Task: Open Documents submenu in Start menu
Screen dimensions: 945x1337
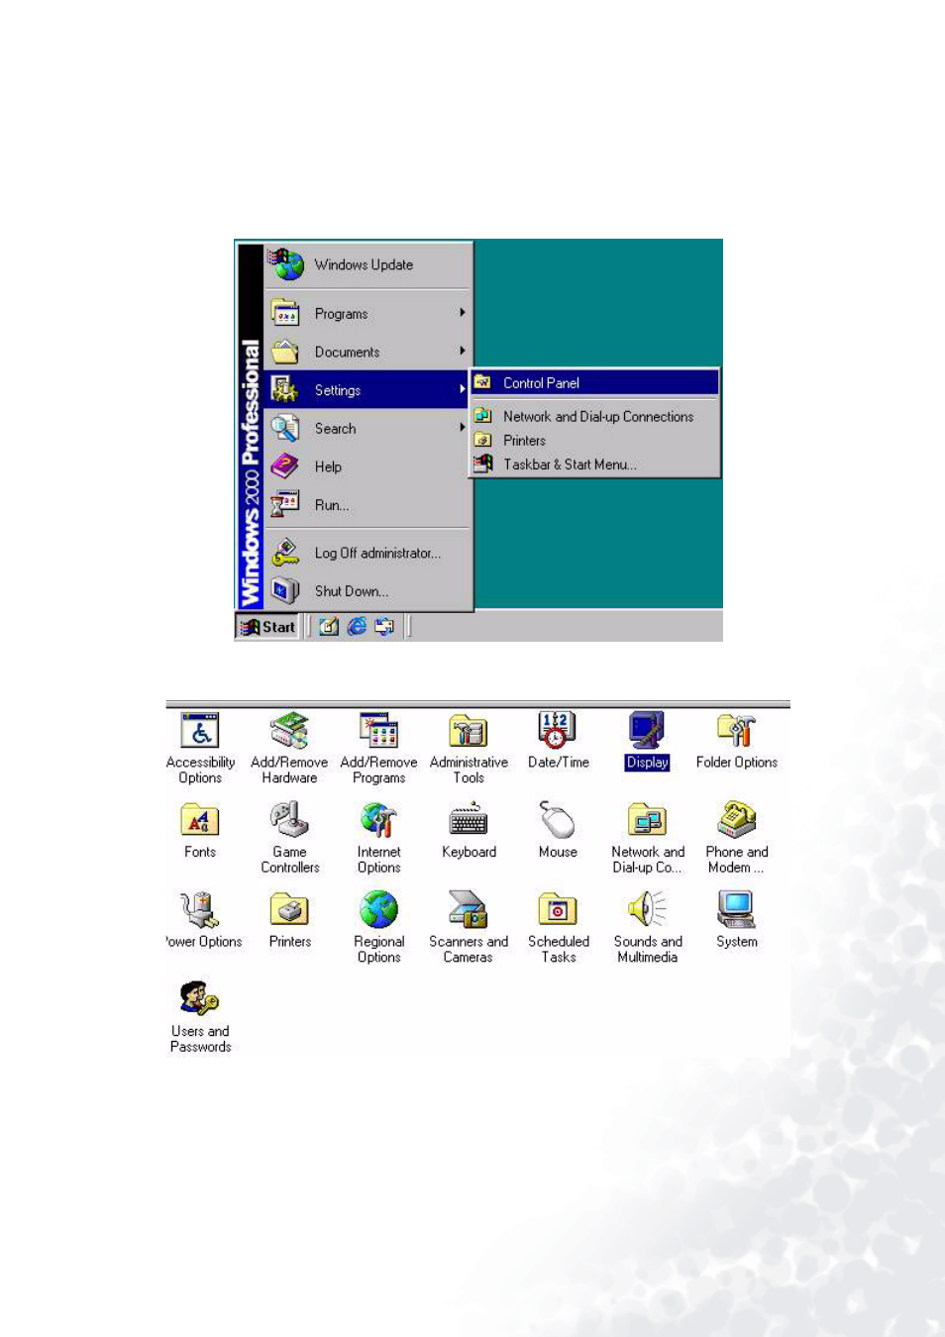Action: [x=367, y=352]
